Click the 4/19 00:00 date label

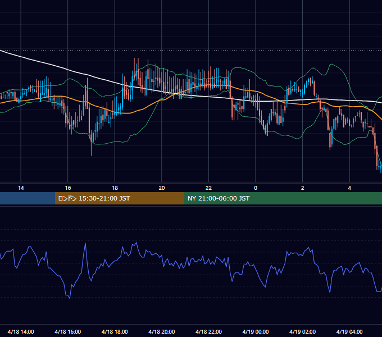click(x=256, y=331)
